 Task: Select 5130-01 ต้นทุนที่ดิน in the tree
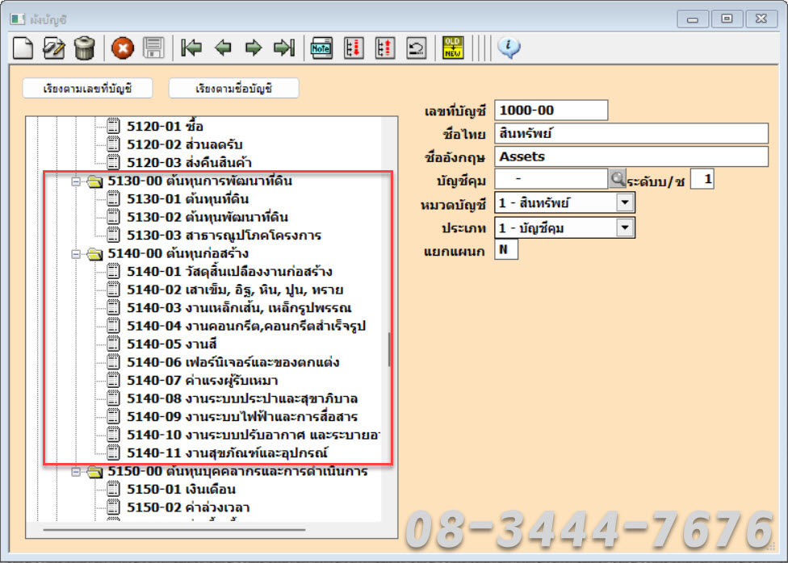(196, 199)
